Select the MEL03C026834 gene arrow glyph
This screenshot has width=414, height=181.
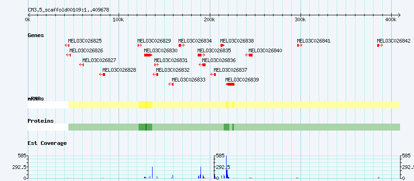182,45
